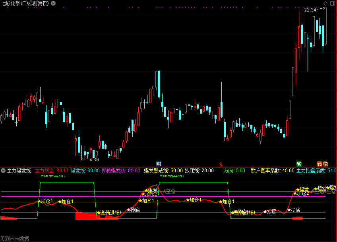
Task: Open dropdown next to 七彩化学 title
Action: point(54,3)
